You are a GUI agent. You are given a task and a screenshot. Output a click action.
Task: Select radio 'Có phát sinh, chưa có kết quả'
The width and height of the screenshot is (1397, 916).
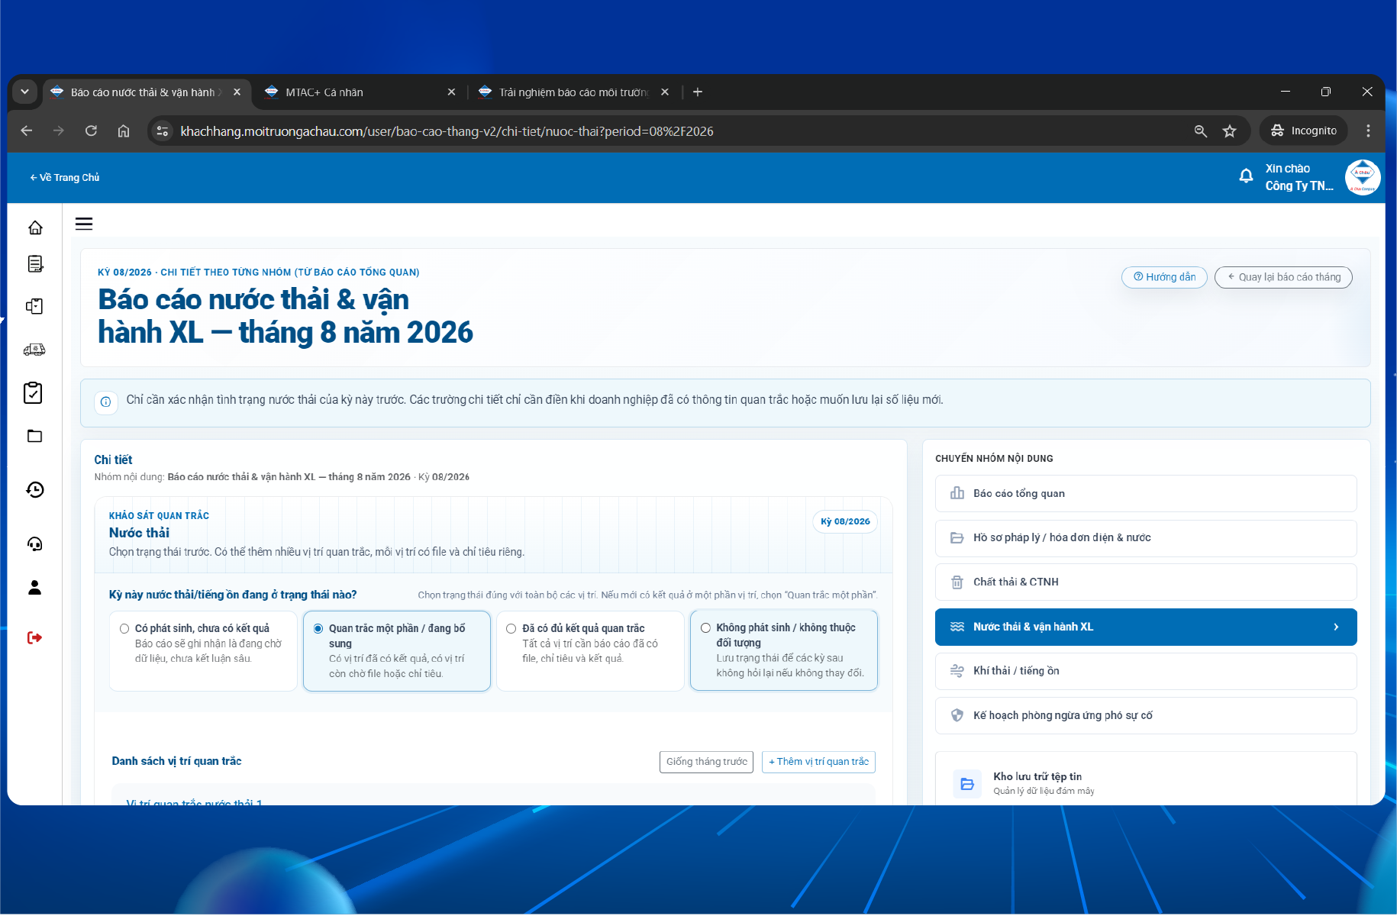(124, 628)
